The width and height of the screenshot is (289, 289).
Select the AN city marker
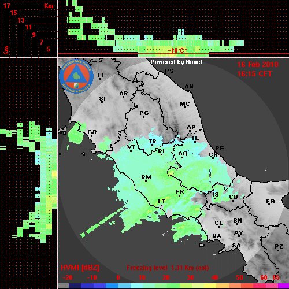tap(189, 87)
